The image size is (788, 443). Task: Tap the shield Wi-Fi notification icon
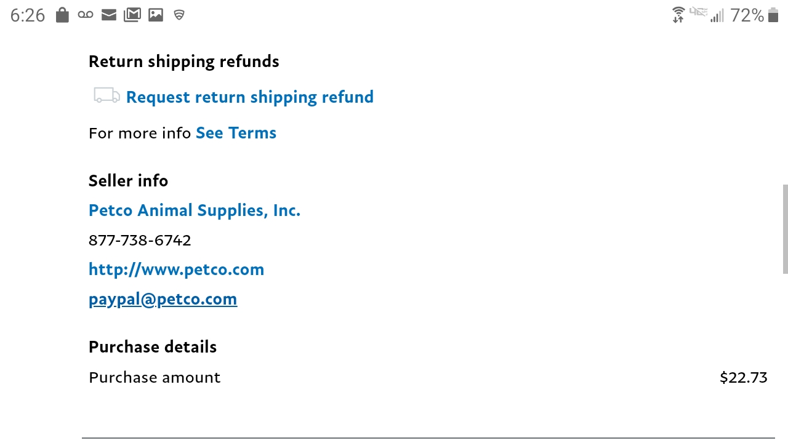[179, 15]
